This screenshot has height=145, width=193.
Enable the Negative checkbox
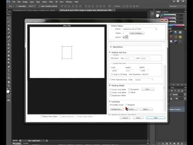(x=127, y=105)
